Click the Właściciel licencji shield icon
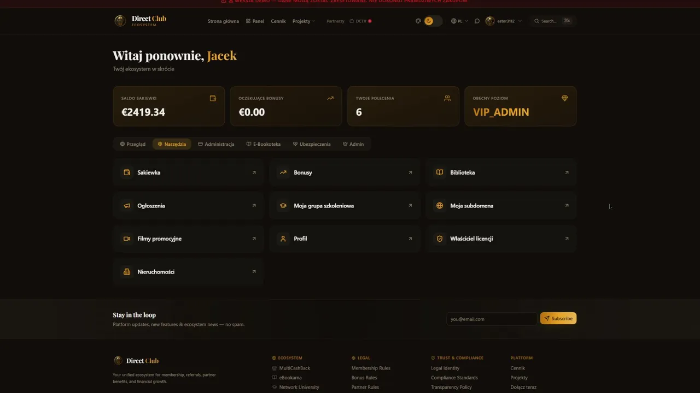 [440, 239]
